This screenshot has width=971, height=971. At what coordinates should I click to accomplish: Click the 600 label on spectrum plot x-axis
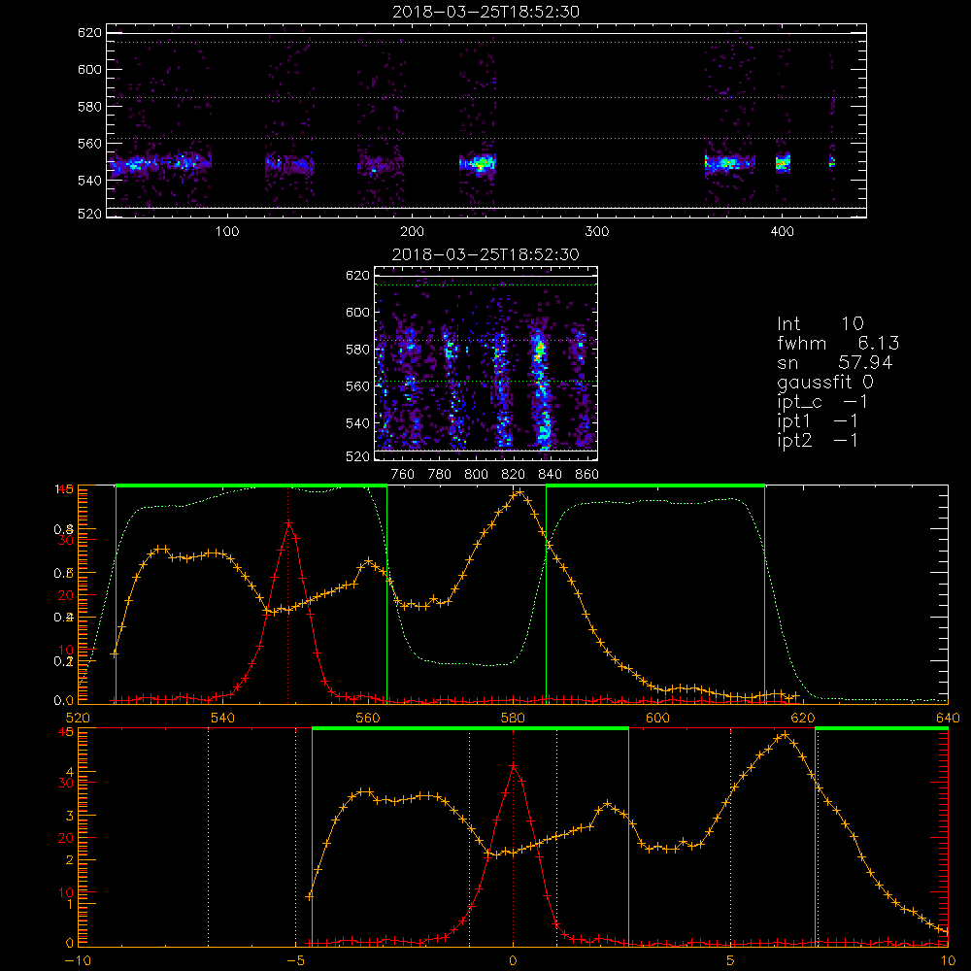coord(657,719)
